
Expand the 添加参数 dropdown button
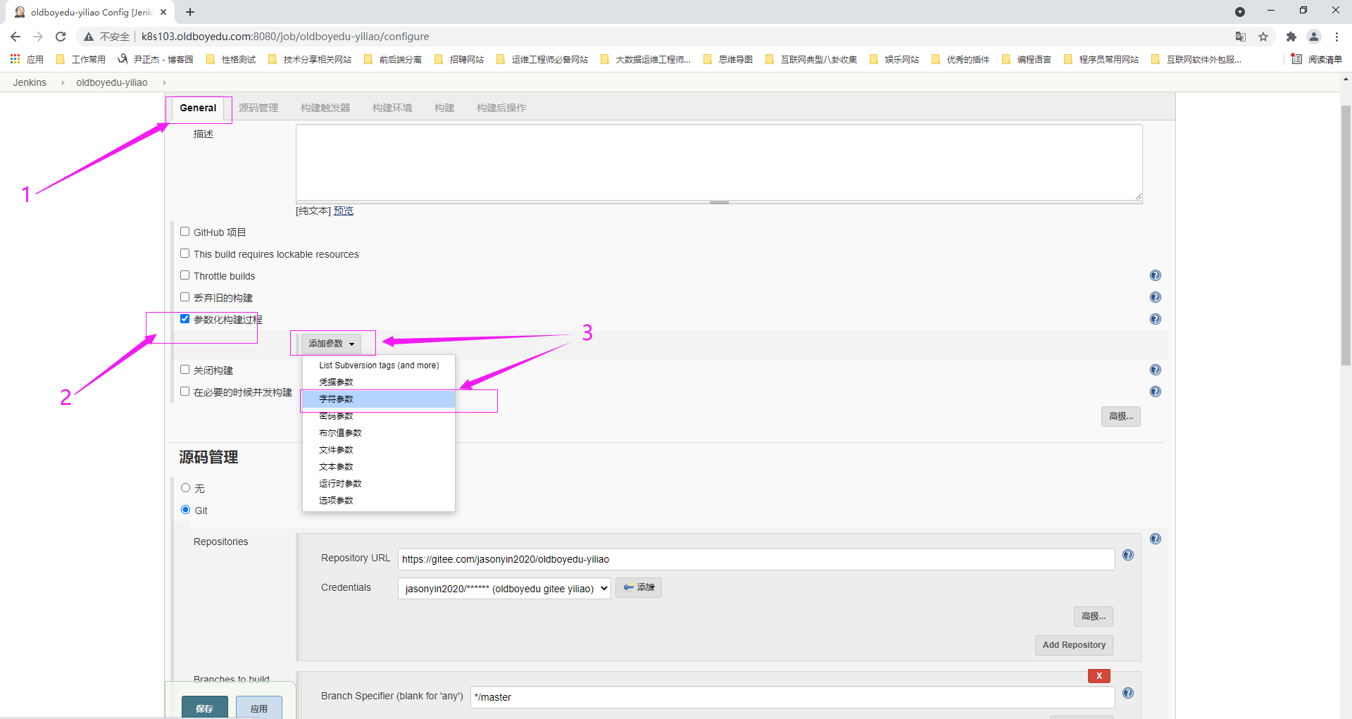point(331,344)
